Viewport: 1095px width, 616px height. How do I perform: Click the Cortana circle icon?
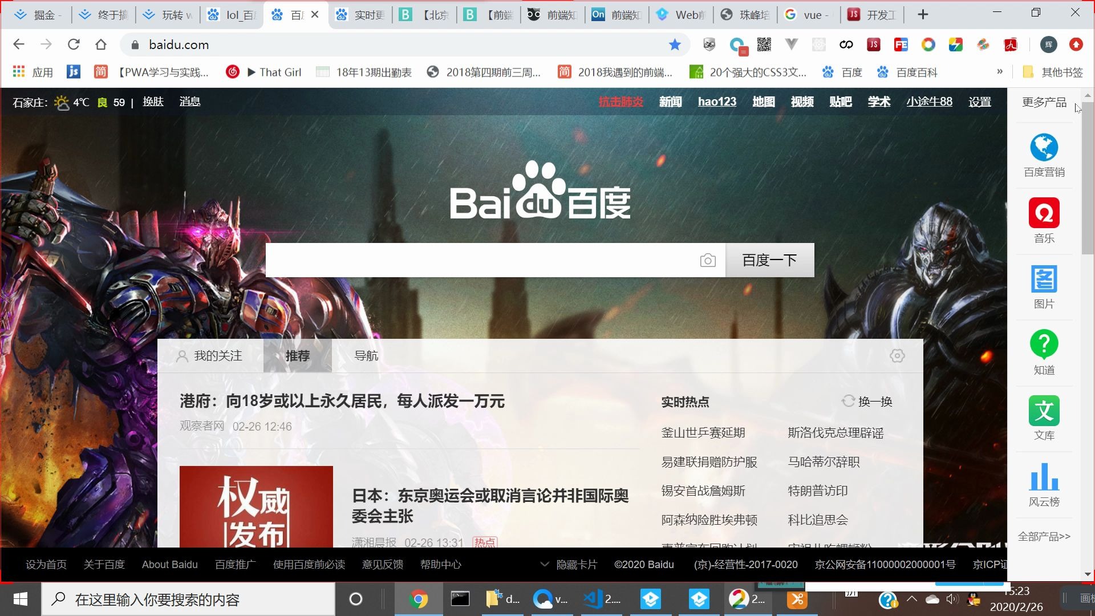click(355, 599)
